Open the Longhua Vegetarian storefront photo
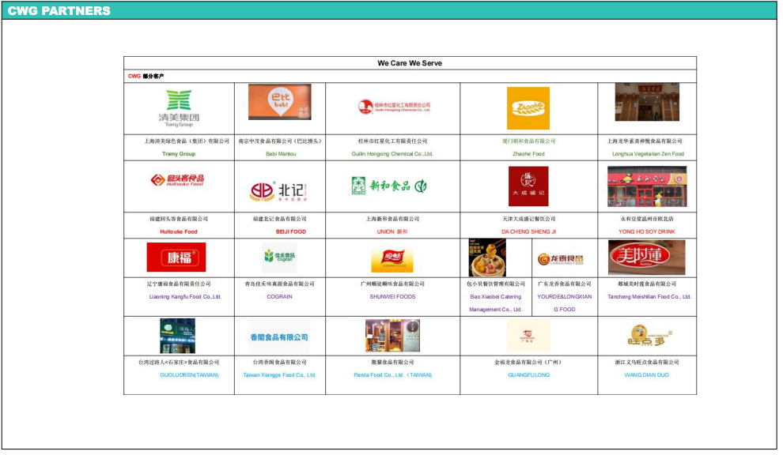The height and width of the screenshot is (455, 783). (646, 102)
